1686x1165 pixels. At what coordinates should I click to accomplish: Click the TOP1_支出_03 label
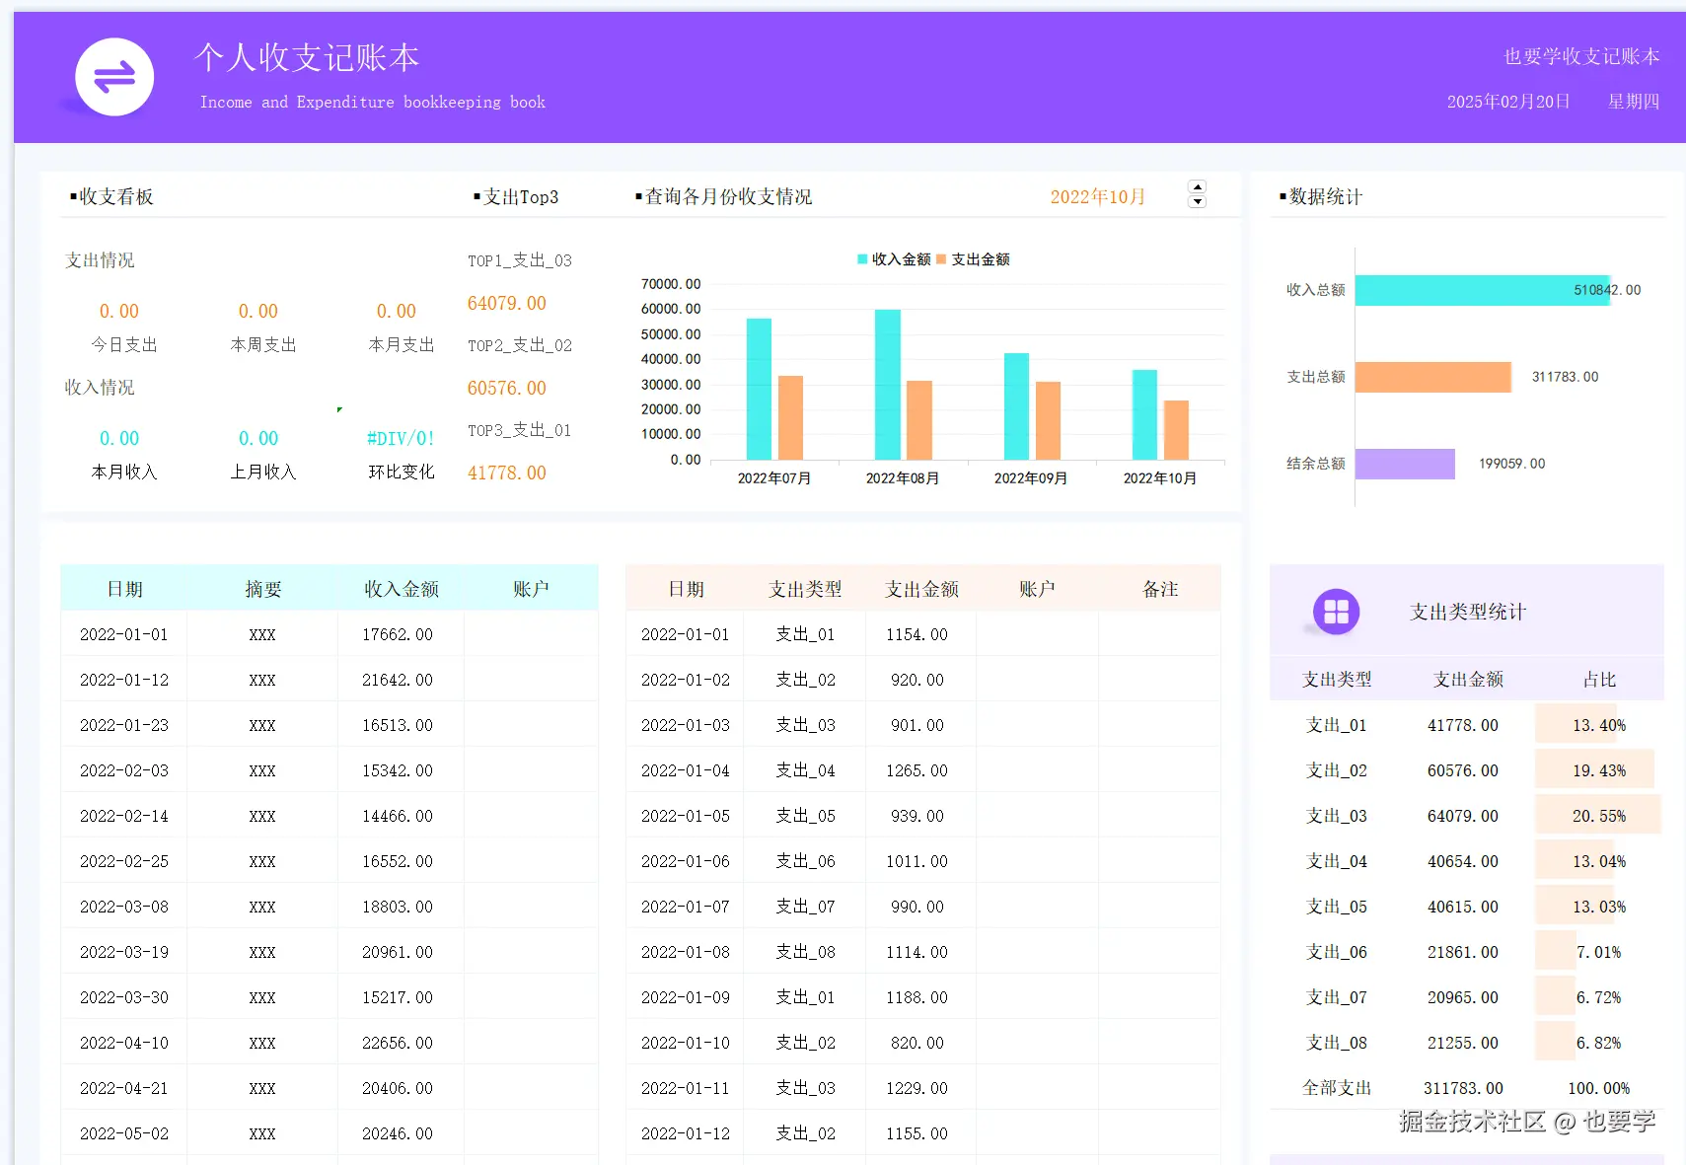(x=520, y=260)
